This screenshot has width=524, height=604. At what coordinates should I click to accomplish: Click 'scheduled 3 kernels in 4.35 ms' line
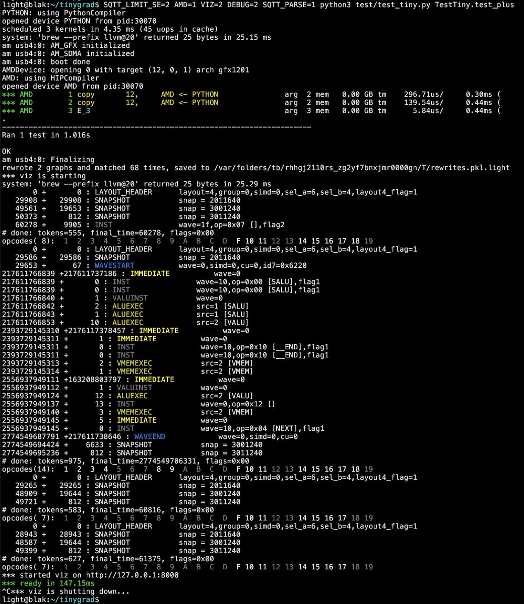[x=110, y=29]
